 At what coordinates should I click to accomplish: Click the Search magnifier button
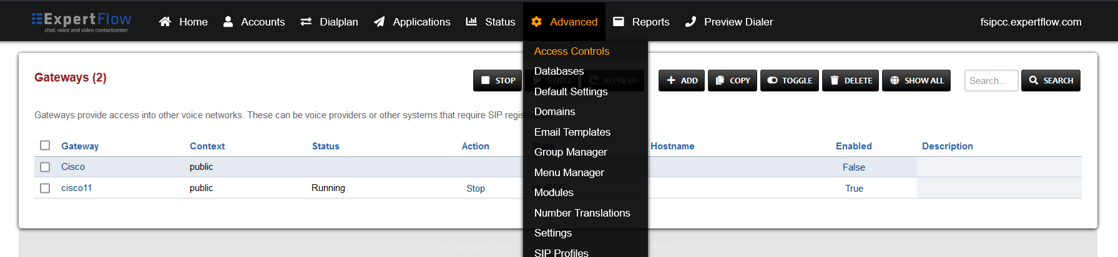pos(1051,80)
